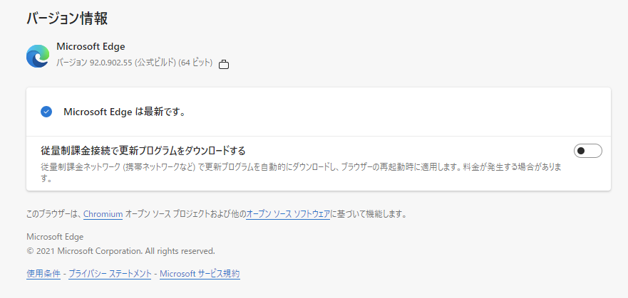
Task: Open the 使用条件 link
Action: pyautogui.click(x=43, y=274)
